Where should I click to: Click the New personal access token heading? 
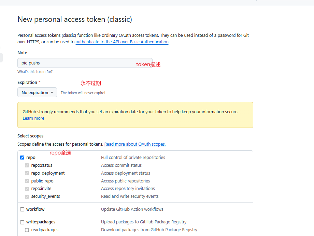[75, 19]
